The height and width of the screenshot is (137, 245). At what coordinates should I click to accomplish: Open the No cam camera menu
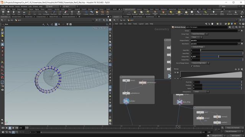[x=104, y=28]
